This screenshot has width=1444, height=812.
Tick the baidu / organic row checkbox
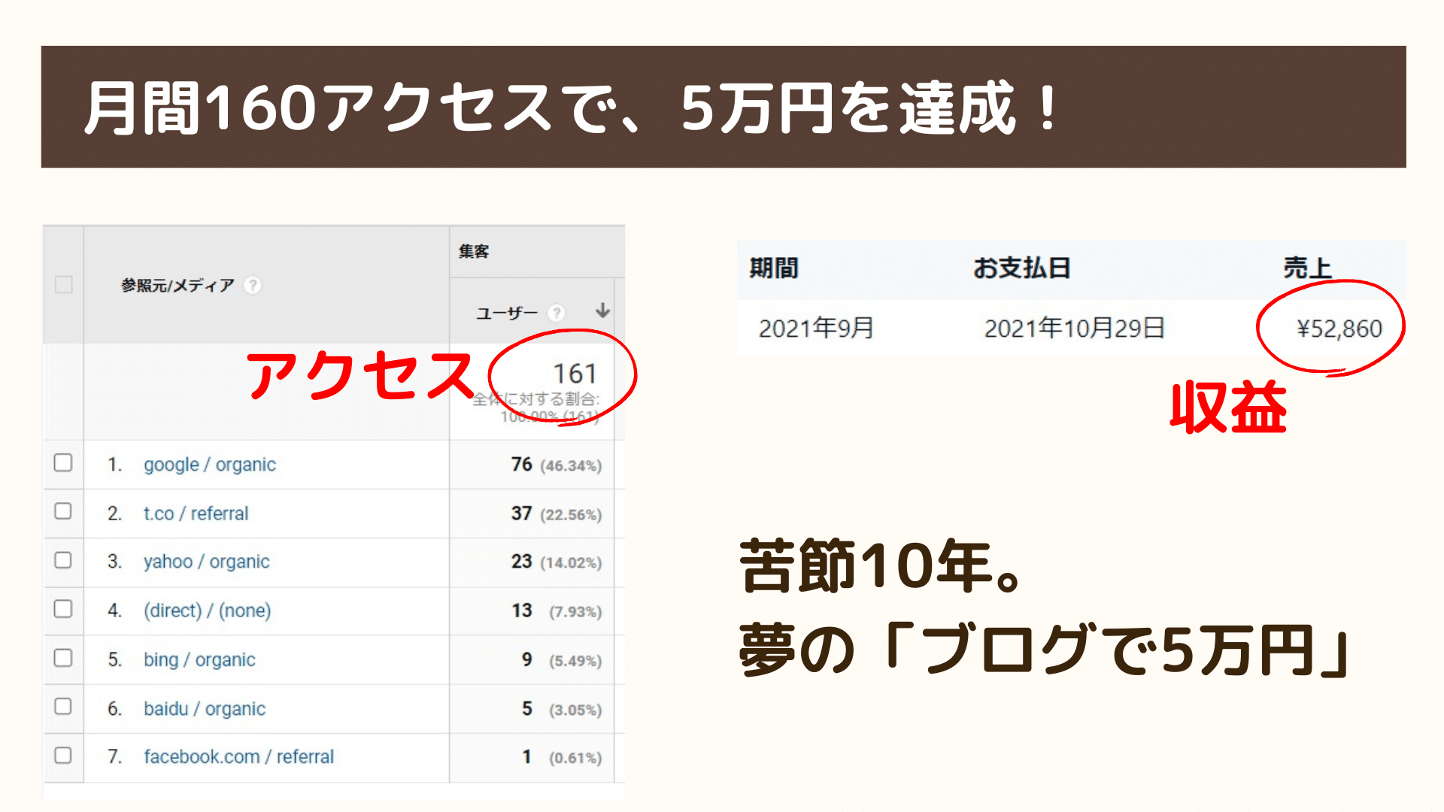point(63,706)
